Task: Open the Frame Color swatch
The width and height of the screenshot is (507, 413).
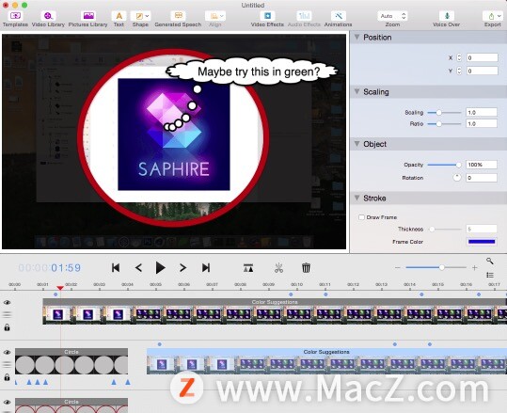Action: [482, 242]
